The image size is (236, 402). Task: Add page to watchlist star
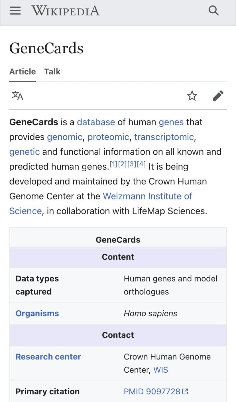192,96
